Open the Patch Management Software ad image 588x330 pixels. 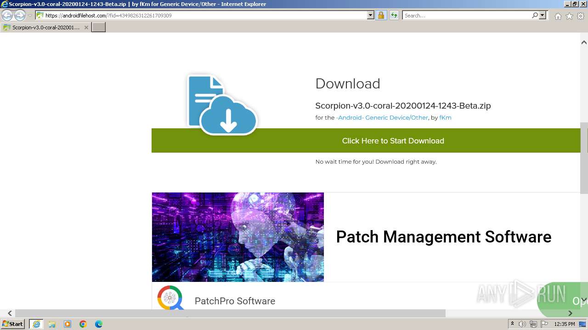tap(238, 237)
